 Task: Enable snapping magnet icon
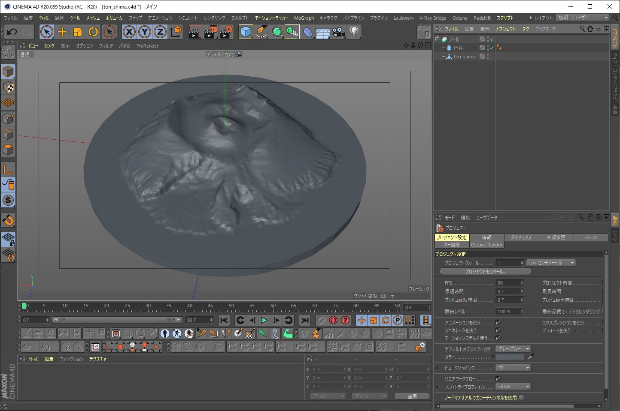coord(8,220)
